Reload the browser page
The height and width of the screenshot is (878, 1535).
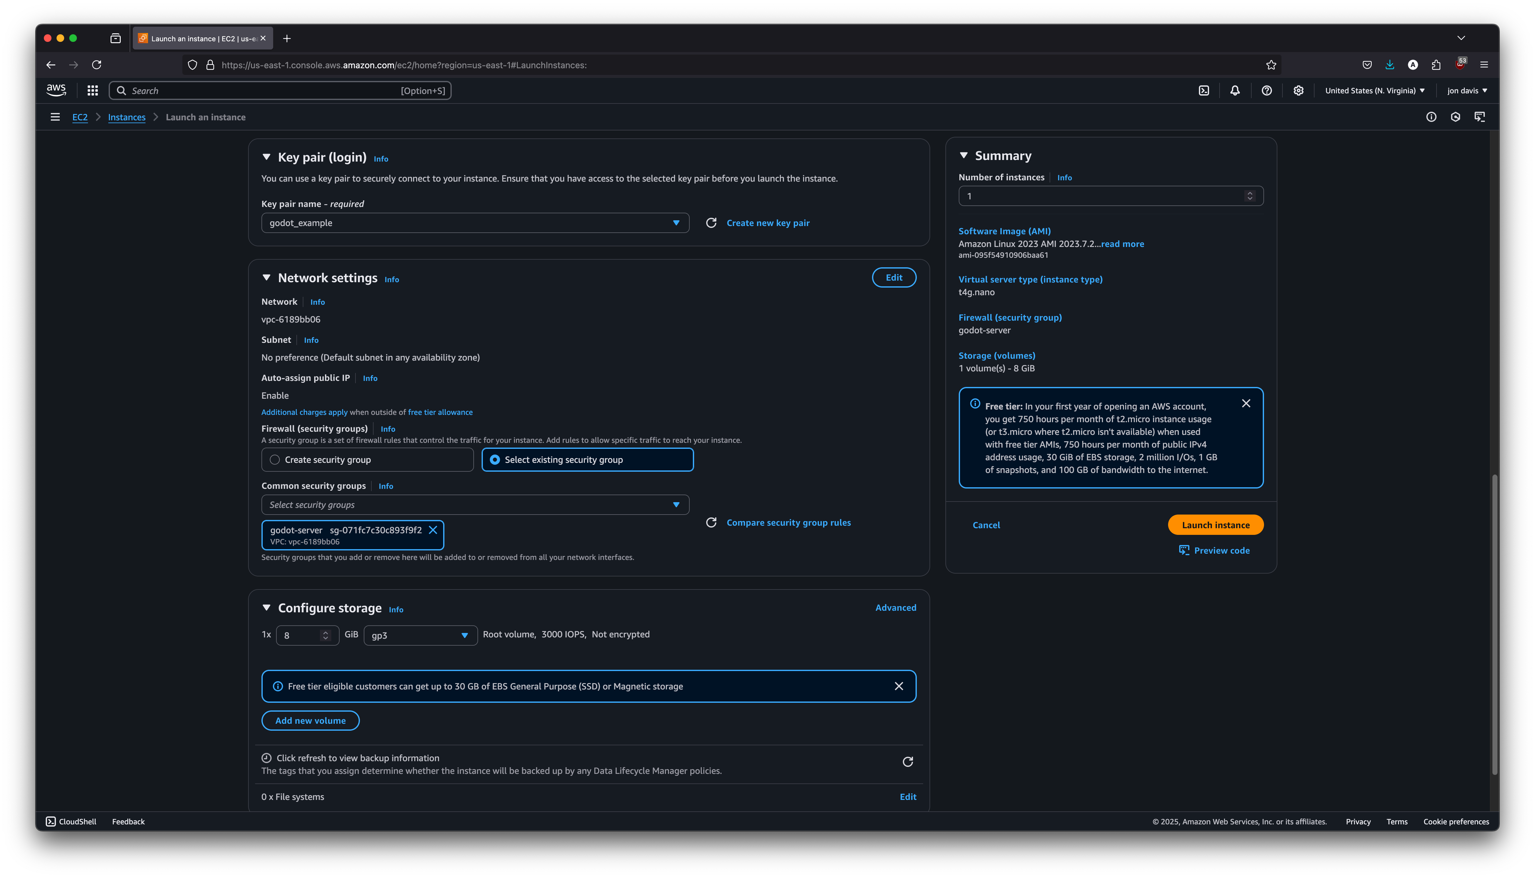point(97,64)
